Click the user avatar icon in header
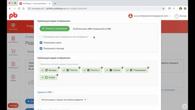The width and height of the screenshot is (195, 110). (130, 16)
